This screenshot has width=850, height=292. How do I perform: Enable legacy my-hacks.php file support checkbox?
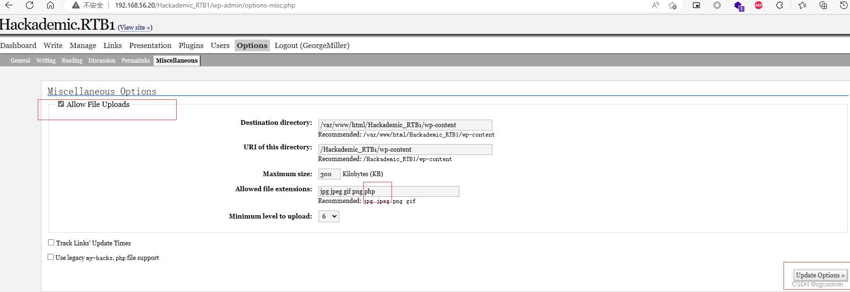50,257
